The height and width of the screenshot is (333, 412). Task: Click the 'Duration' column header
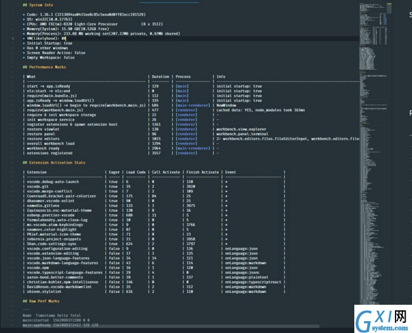point(160,76)
